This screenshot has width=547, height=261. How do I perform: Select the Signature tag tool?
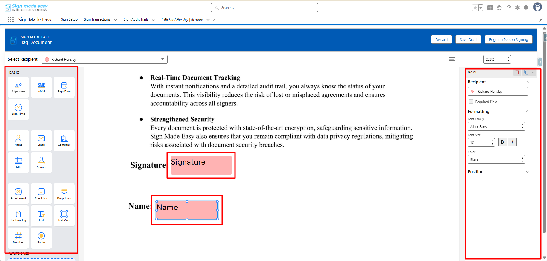(x=18, y=87)
